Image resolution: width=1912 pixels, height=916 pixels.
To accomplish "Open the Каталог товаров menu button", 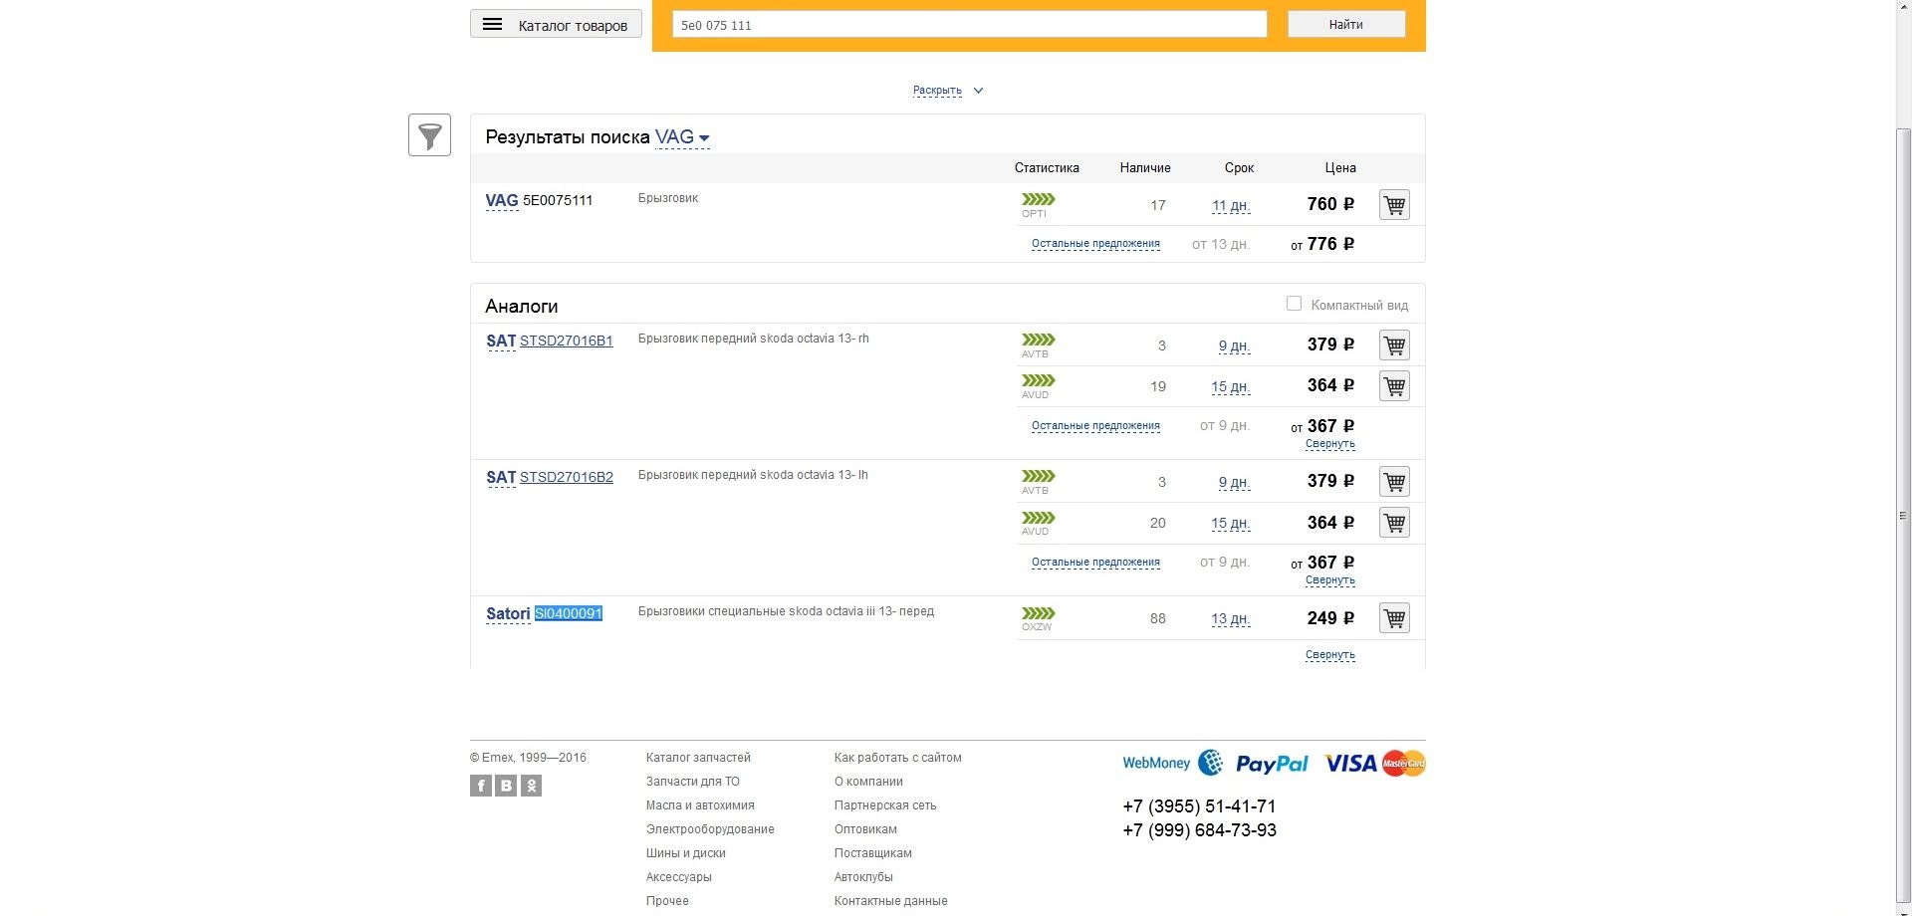I will (x=556, y=25).
